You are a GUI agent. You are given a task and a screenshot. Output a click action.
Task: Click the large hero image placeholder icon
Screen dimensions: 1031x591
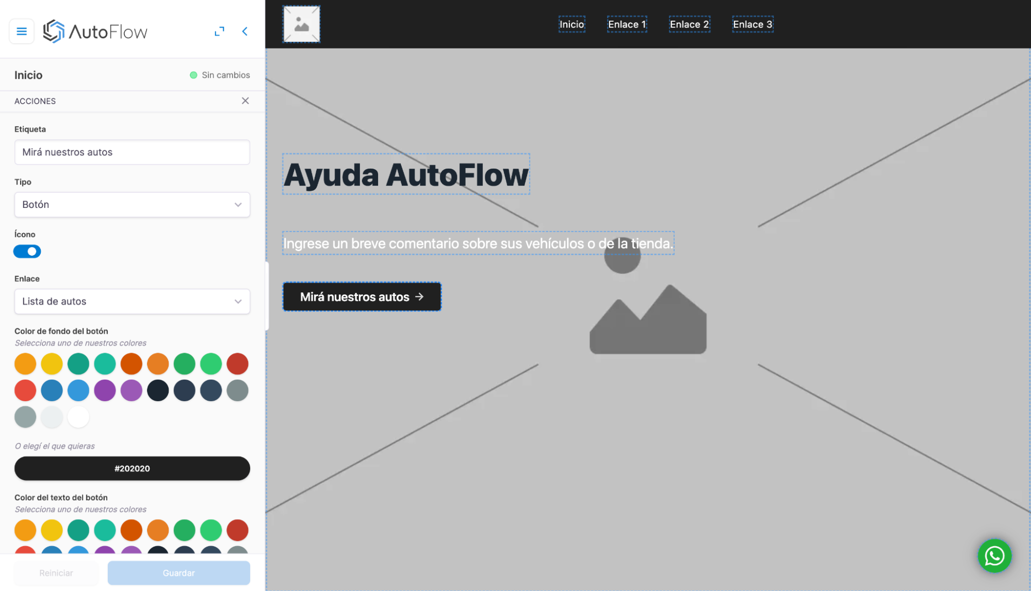[x=648, y=295]
